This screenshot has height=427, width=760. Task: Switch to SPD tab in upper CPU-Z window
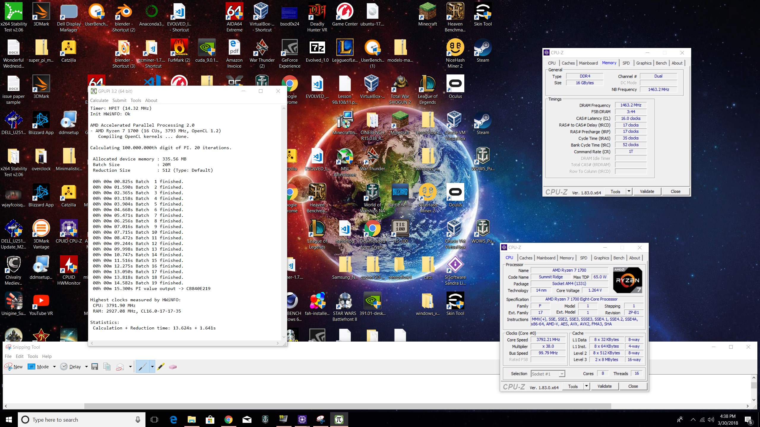pos(626,63)
